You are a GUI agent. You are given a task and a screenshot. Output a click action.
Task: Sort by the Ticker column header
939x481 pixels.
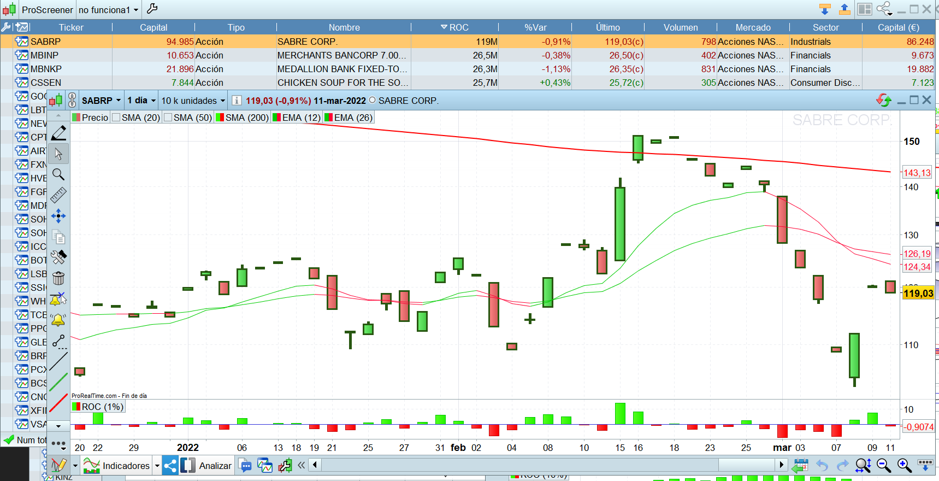click(x=71, y=27)
